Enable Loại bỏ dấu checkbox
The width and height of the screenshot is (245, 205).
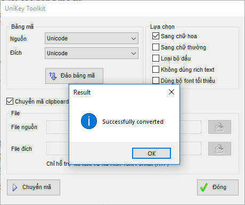tap(156, 58)
